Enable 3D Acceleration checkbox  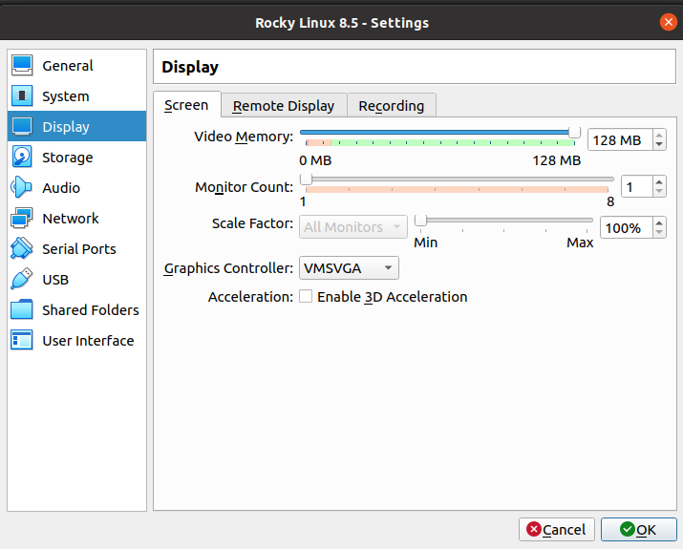(306, 297)
